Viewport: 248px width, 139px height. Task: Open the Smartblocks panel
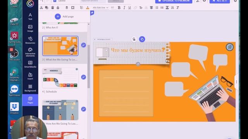(x=30, y=64)
